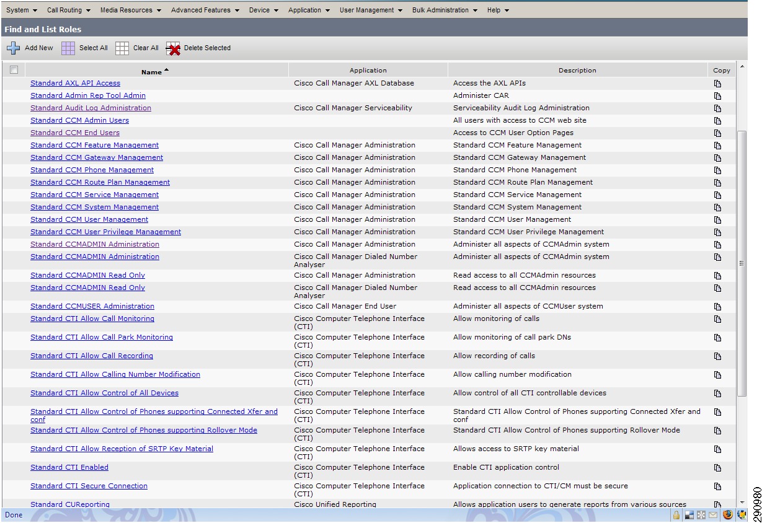This screenshot has height=523, width=762.
Task: Click 'Cisco Unified Reporting' cell
Action: [x=335, y=504]
